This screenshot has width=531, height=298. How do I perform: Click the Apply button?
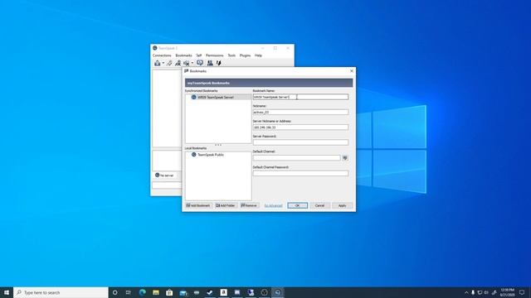tap(343, 205)
